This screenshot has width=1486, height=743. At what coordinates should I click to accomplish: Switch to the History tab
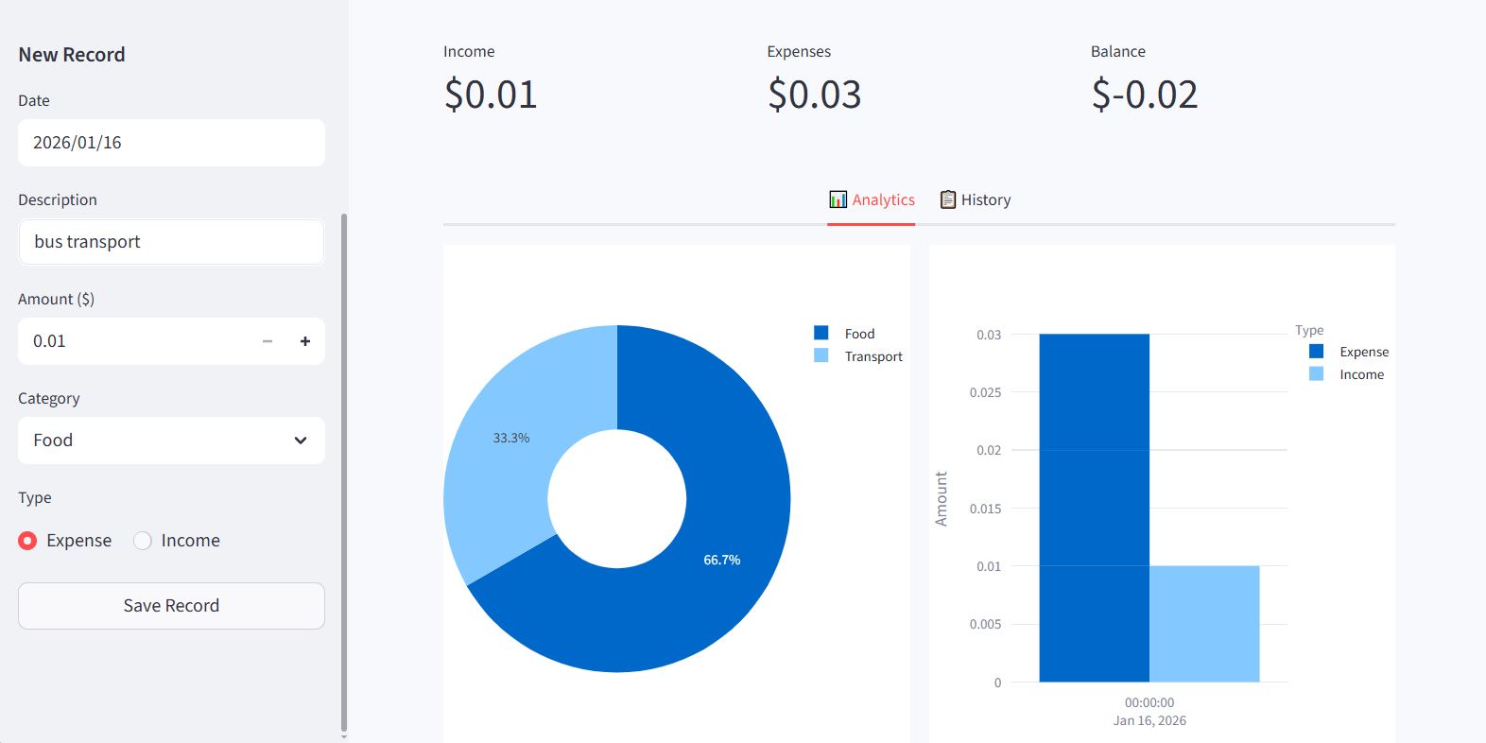[976, 200]
